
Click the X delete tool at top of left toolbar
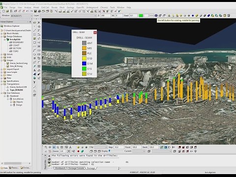click(x=39, y=23)
